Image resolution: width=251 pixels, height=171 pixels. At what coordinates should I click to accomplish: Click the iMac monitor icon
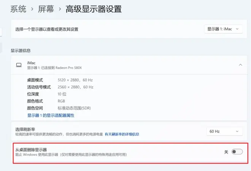[x=19, y=65]
